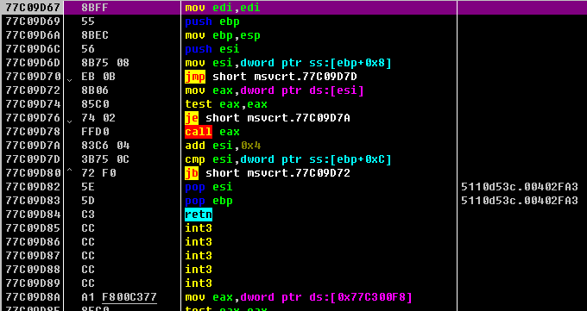Select the 'retn' instruction

199,215
